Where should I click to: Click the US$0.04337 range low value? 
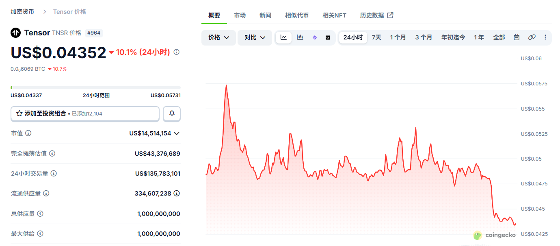(x=26, y=96)
